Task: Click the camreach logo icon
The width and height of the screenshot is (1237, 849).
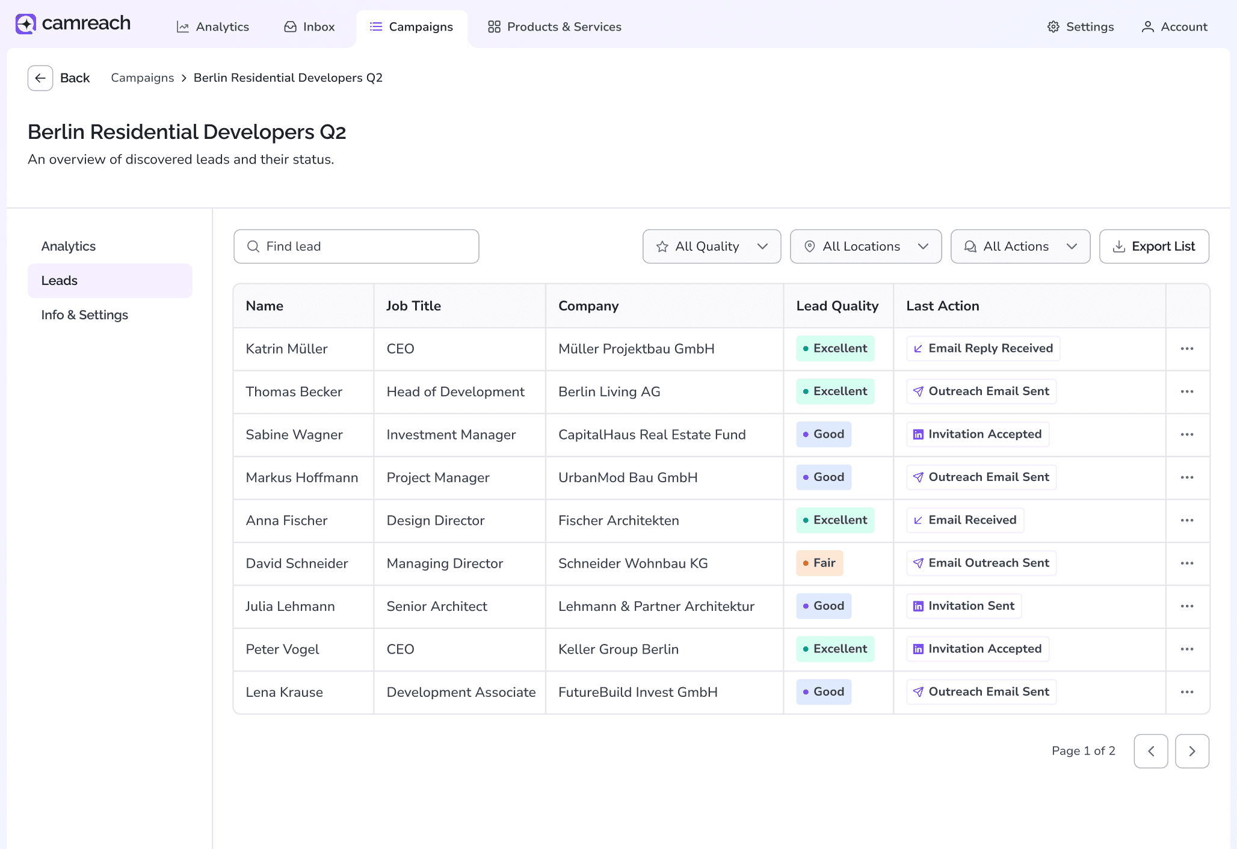Action: coord(26,24)
